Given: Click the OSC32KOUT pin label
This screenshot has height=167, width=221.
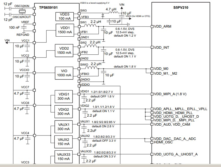Looking at the screenshot, I should tap(22, 17).
